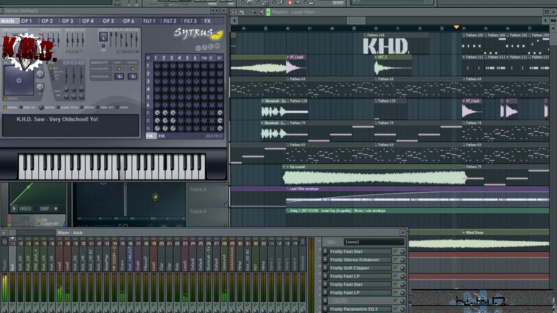Toggle the Smooth checkbox under XY pad
Viewport: 557px width, 313px height.
point(5,99)
